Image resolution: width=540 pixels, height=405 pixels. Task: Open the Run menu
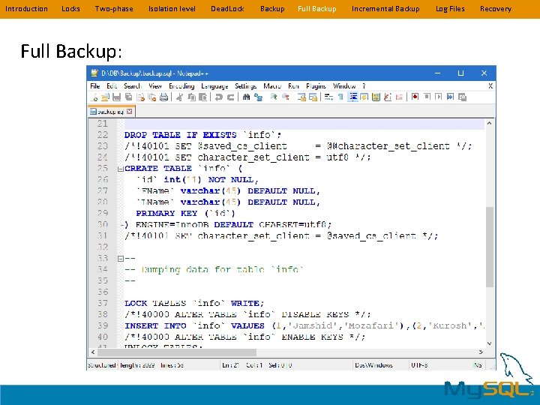tap(293, 85)
